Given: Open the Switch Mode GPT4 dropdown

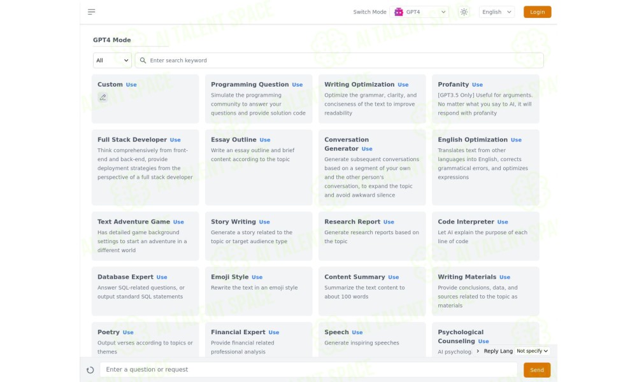Looking at the screenshot, I should [419, 11].
